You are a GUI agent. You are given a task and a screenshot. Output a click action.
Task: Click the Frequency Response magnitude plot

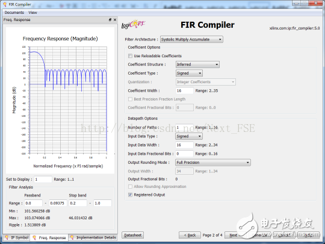(x=68, y=100)
